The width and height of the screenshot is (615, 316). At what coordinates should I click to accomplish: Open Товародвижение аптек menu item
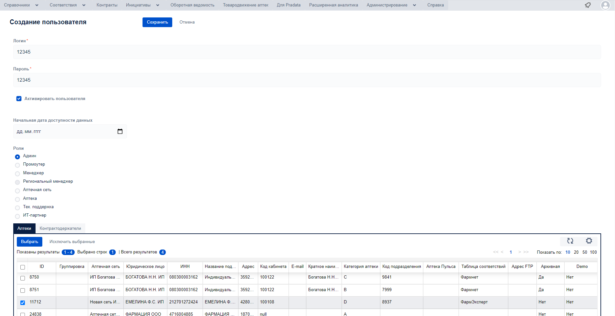(246, 5)
